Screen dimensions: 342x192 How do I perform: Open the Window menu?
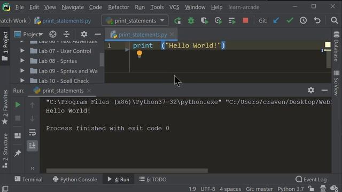coord(195,7)
